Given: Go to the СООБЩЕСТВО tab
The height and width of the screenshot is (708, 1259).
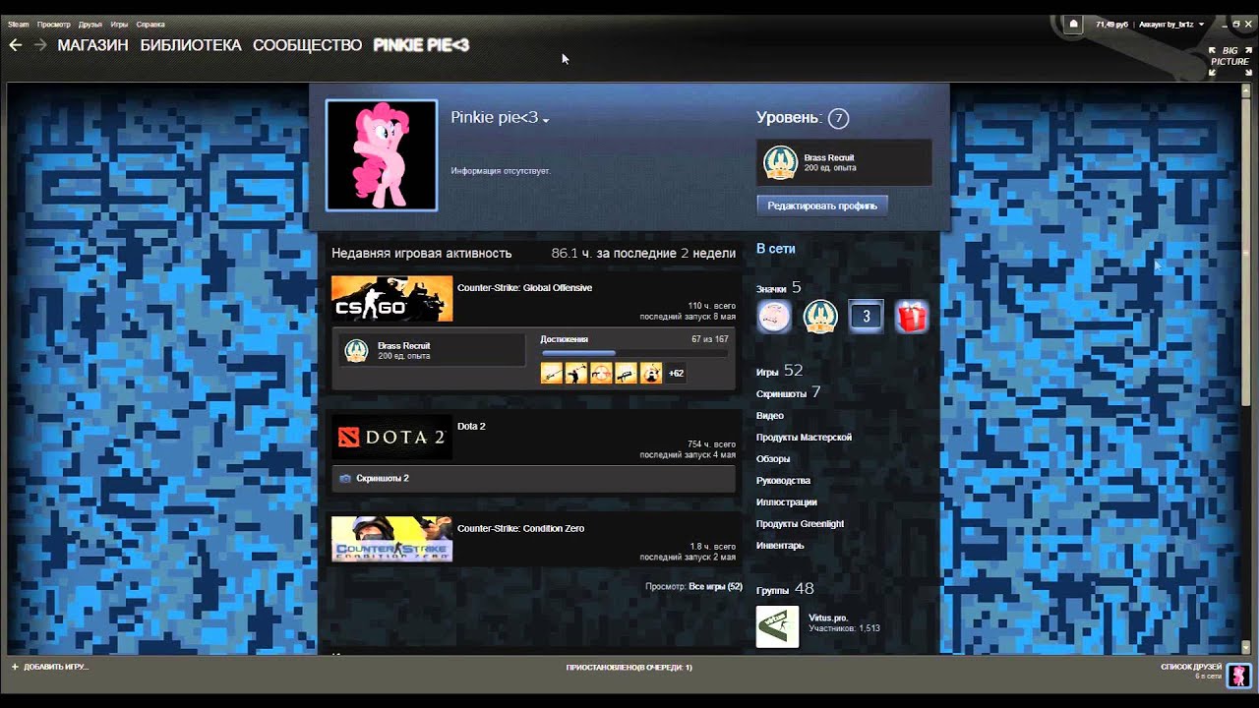Looking at the screenshot, I should 308,45.
